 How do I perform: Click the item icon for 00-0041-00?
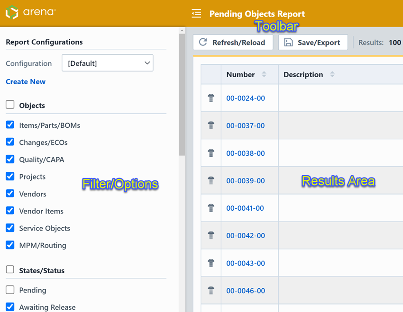[x=211, y=208]
